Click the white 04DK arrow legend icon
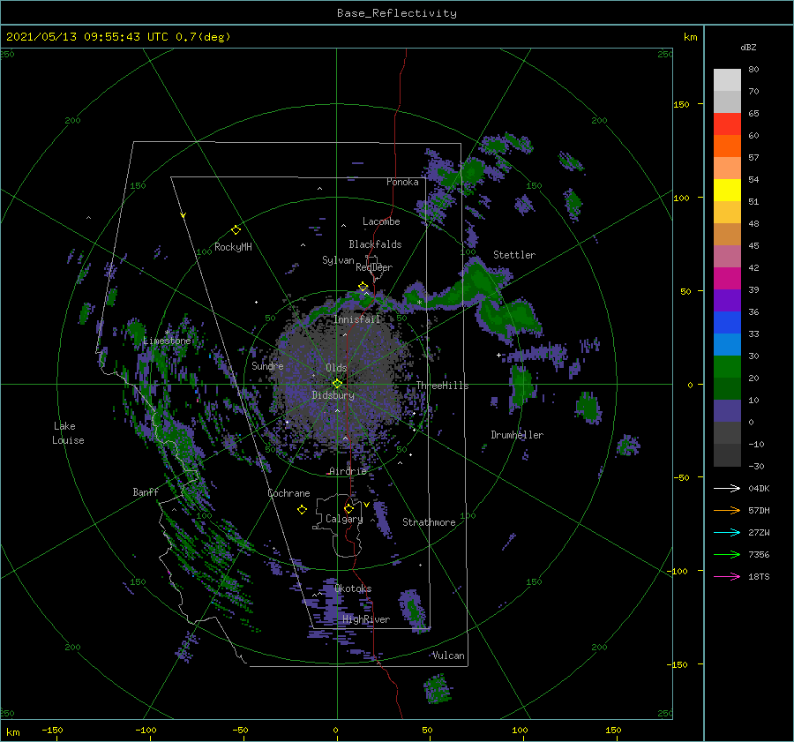 [x=727, y=488]
